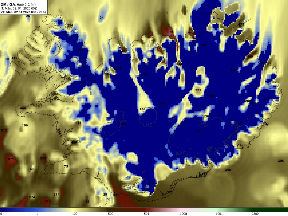Click the map value 354
This screenshot has width=288, height=216.
coord(70,25)
